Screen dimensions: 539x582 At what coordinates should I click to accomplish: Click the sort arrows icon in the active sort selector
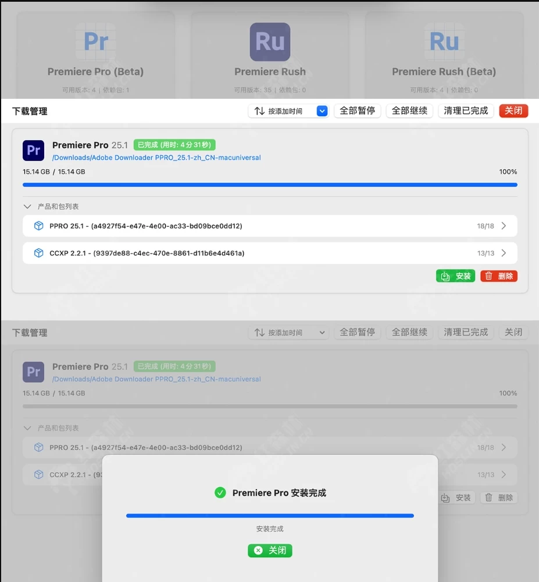[x=259, y=111]
